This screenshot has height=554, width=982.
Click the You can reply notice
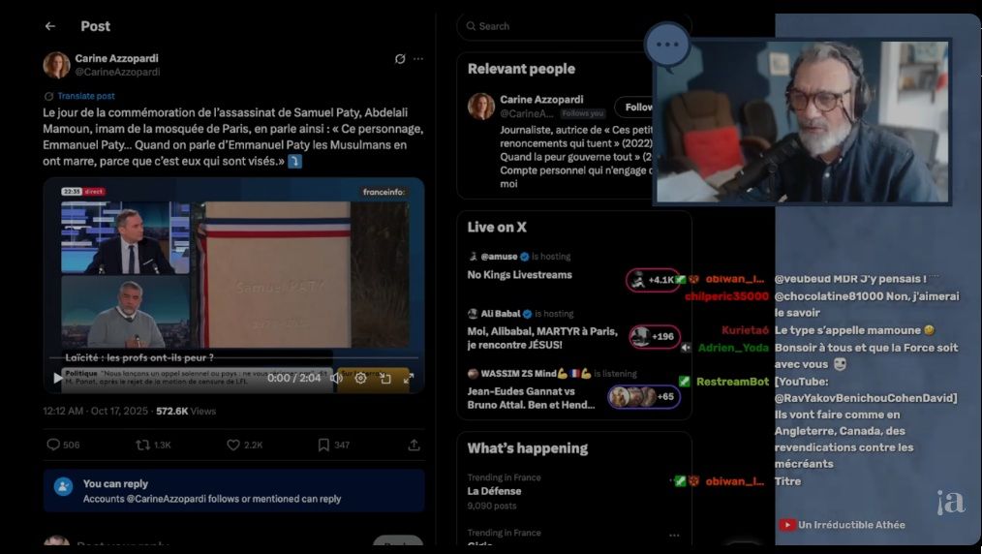233,491
